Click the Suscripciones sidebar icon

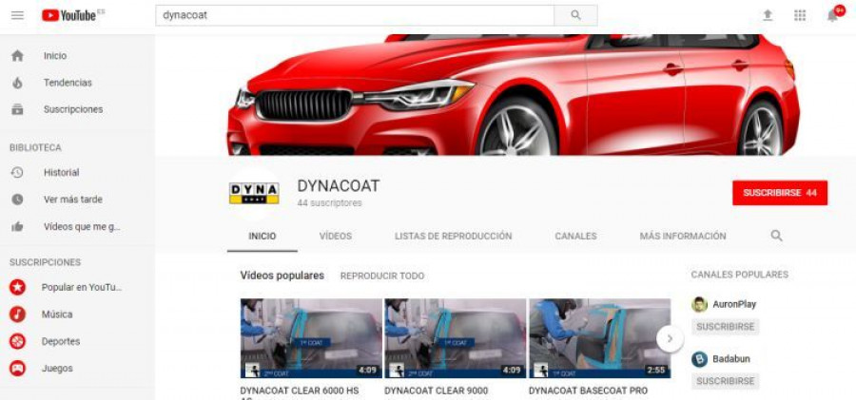(17, 109)
